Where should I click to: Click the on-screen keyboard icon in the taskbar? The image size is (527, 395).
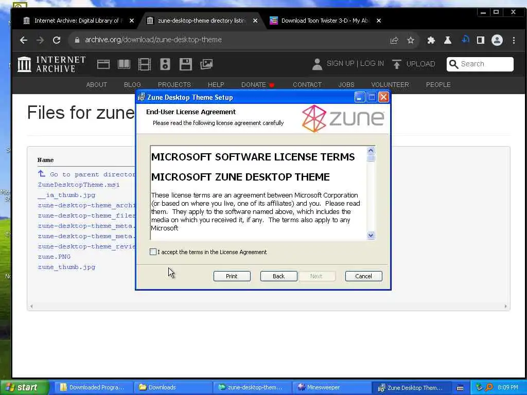click(x=460, y=388)
